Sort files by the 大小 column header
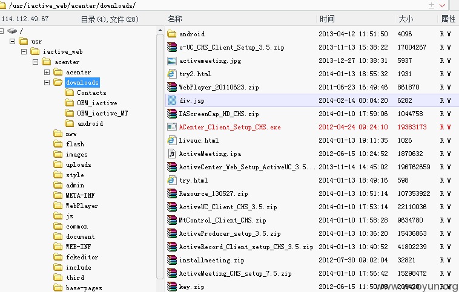This screenshot has width=459, height=292. (406, 19)
